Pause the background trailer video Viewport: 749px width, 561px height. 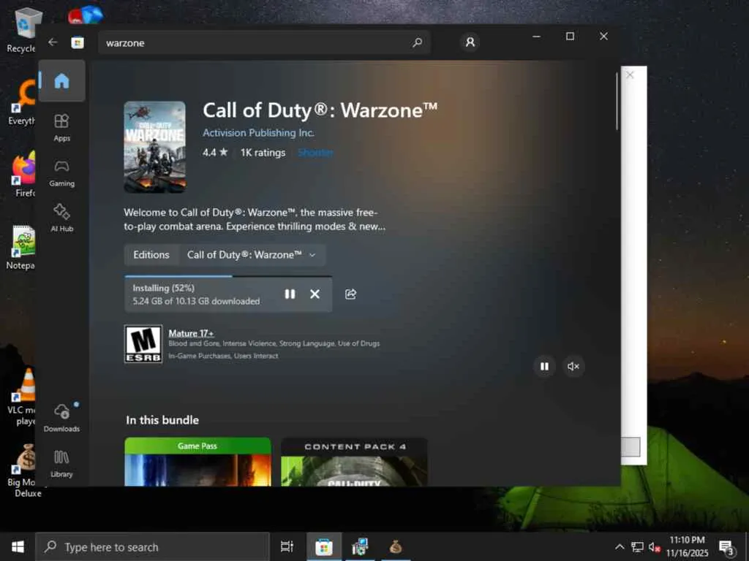(544, 367)
